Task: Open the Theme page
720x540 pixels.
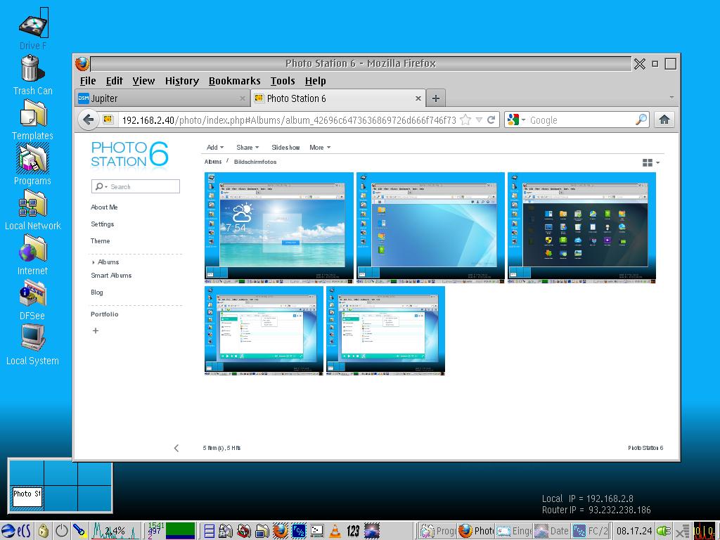Action: click(100, 241)
